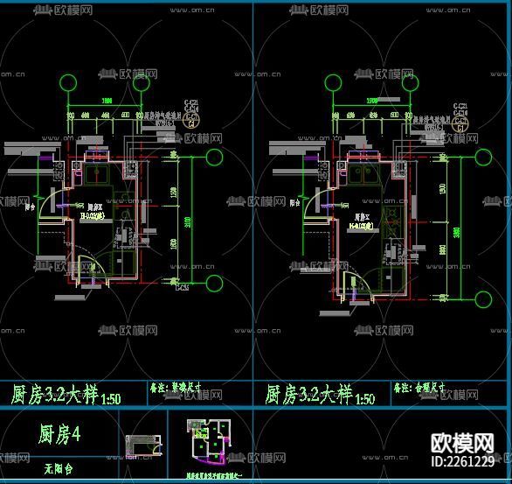Select the '厨房' room label in left drawing
The height and width of the screenshot is (484, 512).
tap(95, 207)
